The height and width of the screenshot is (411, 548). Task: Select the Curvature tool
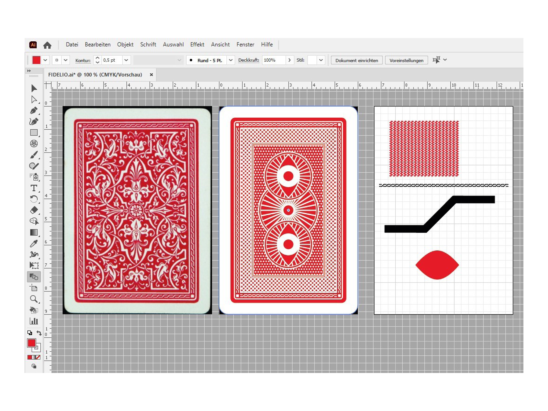34,122
